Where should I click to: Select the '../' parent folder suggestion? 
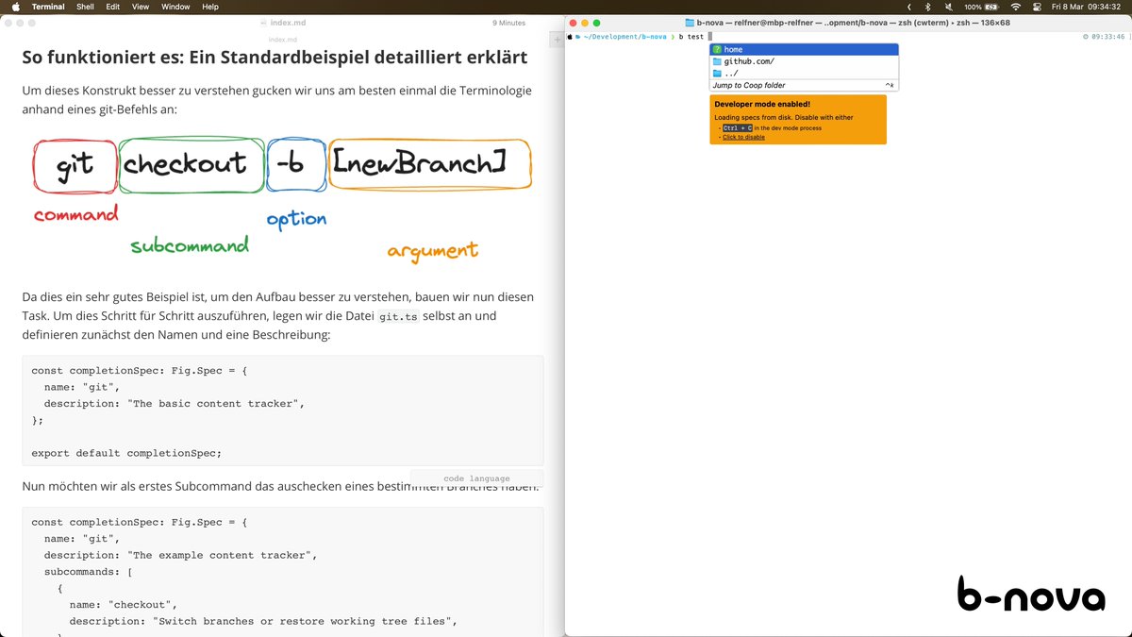804,73
